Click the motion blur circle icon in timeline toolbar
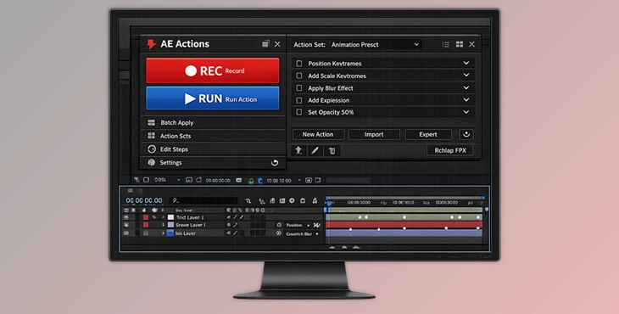This screenshot has height=314, width=619. point(293,200)
